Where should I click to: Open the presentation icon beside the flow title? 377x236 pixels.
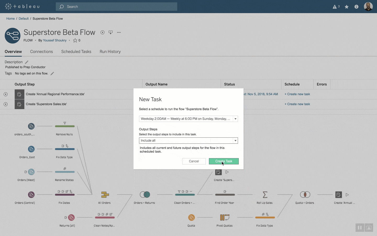coord(110,32)
